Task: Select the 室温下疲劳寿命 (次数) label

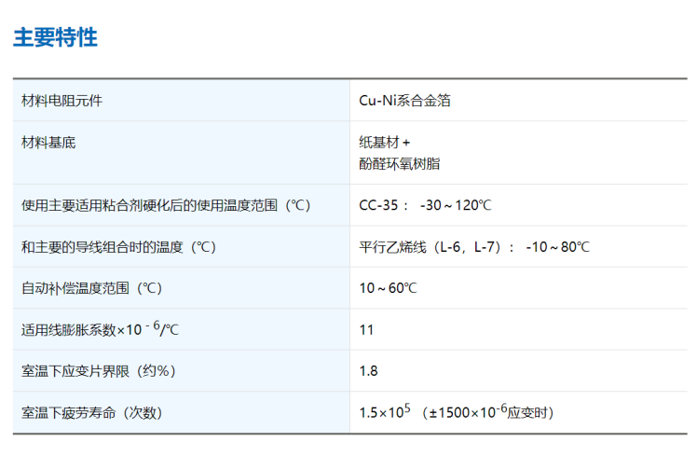Action: (91, 413)
